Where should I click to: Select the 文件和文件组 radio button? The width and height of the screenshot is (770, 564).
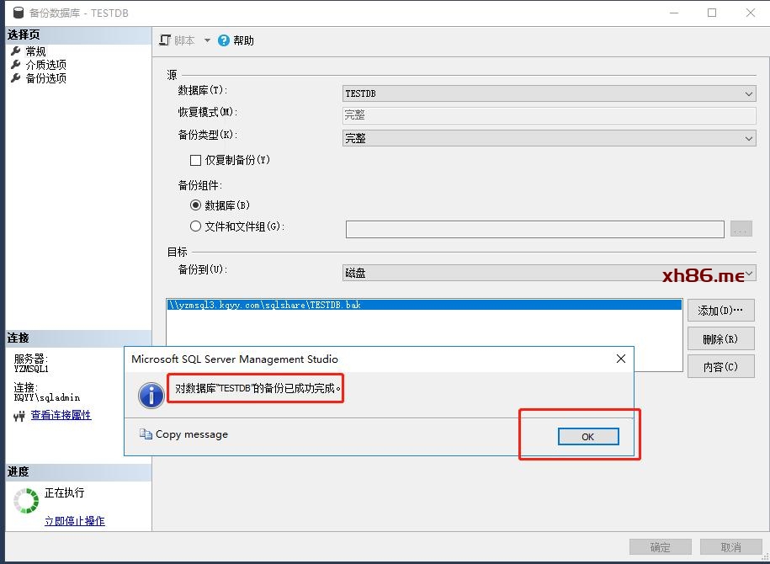click(196, 226)
